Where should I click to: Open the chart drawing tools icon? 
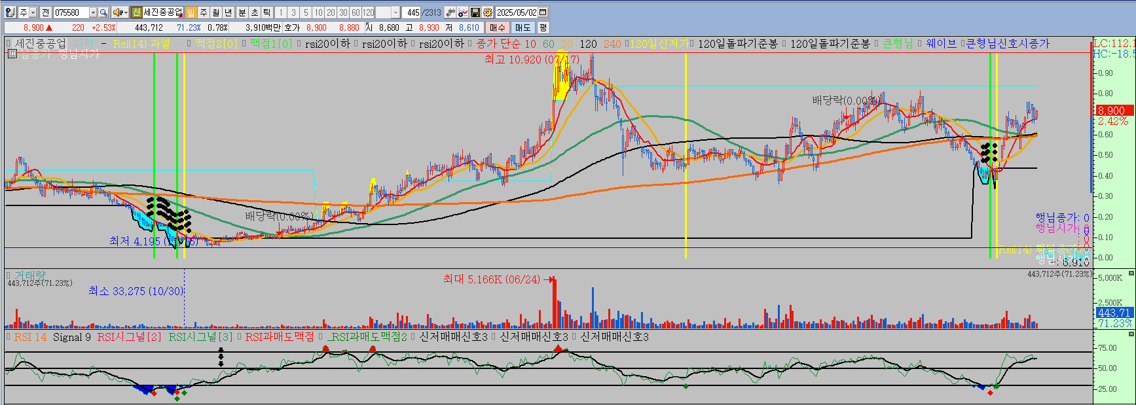point(463,12)
